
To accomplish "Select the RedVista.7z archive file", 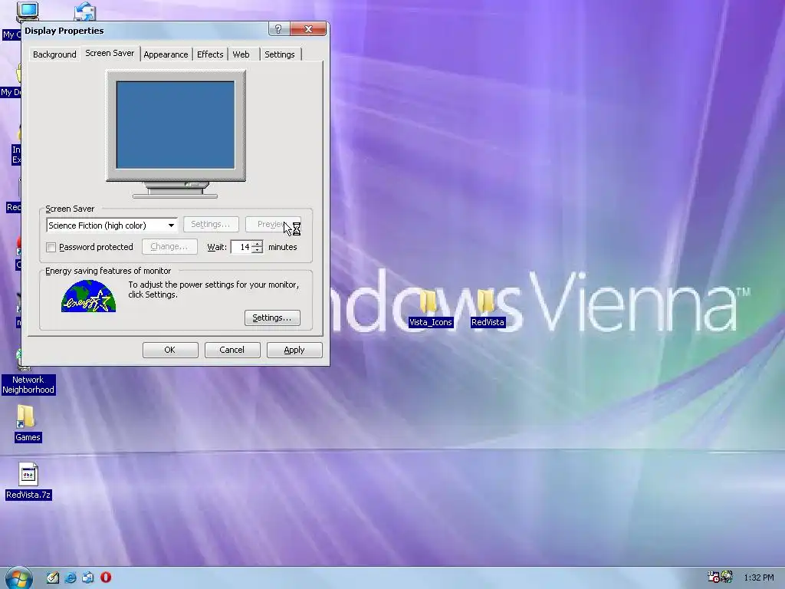I will pyautogui.click(x=28, y=481).
